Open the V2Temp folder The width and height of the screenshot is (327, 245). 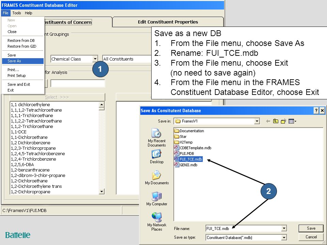click(x=184, y=142)
